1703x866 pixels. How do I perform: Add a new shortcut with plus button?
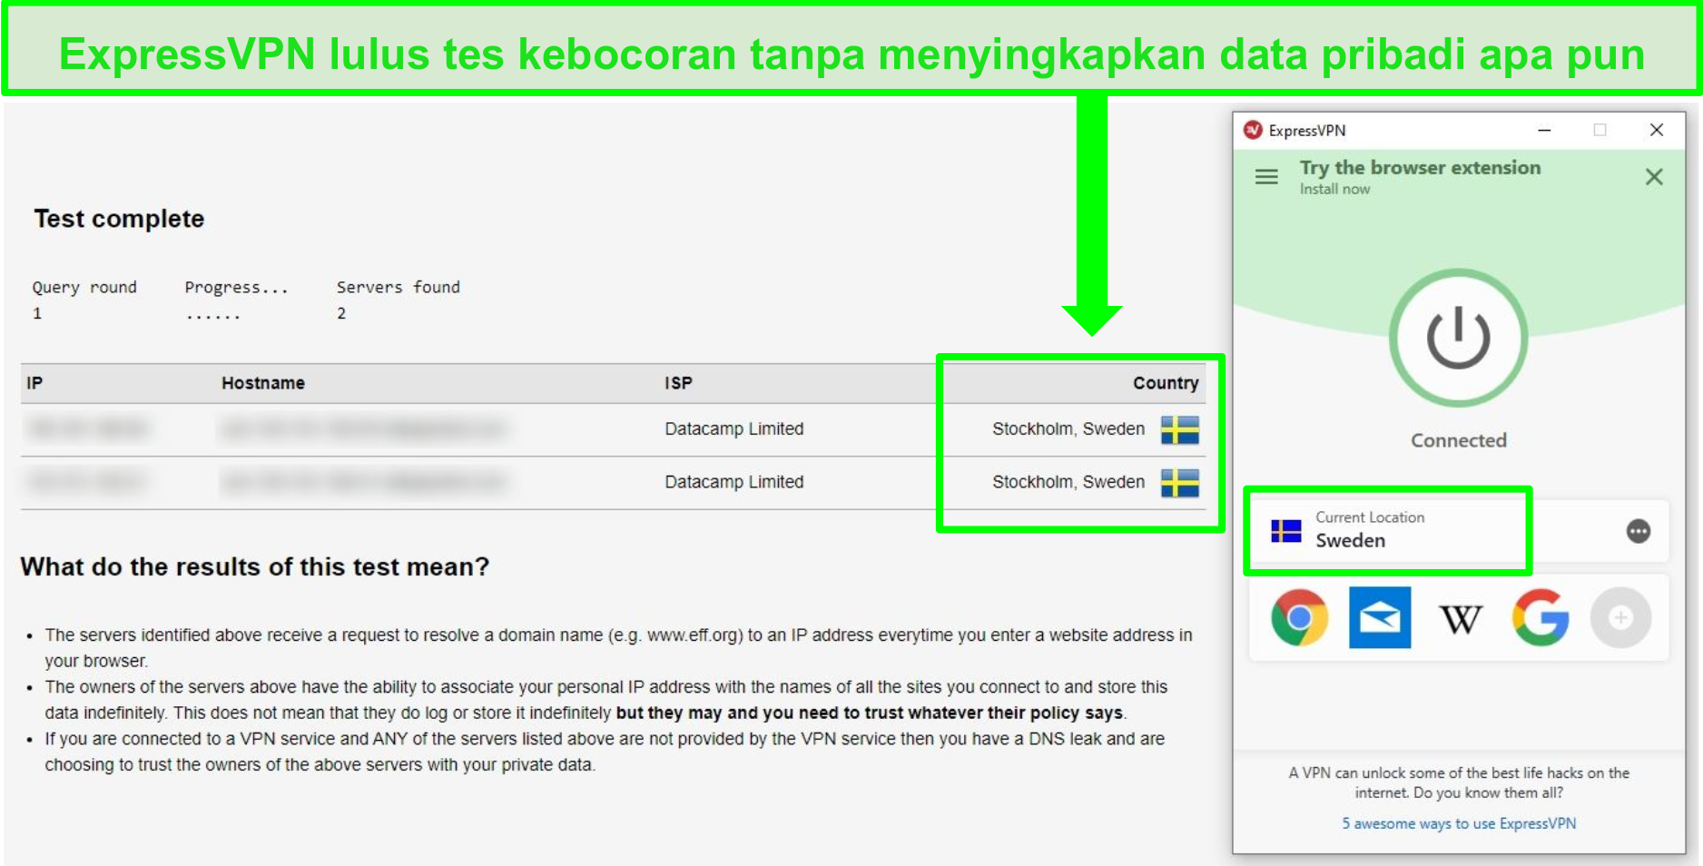pyautogui.click(x=1620, y=617)
